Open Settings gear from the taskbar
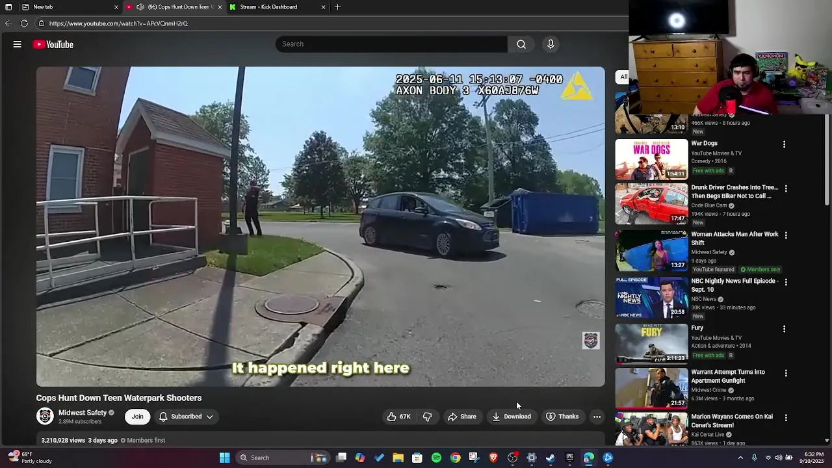This screenshot has width=832, height=468. tap(531, 458)
